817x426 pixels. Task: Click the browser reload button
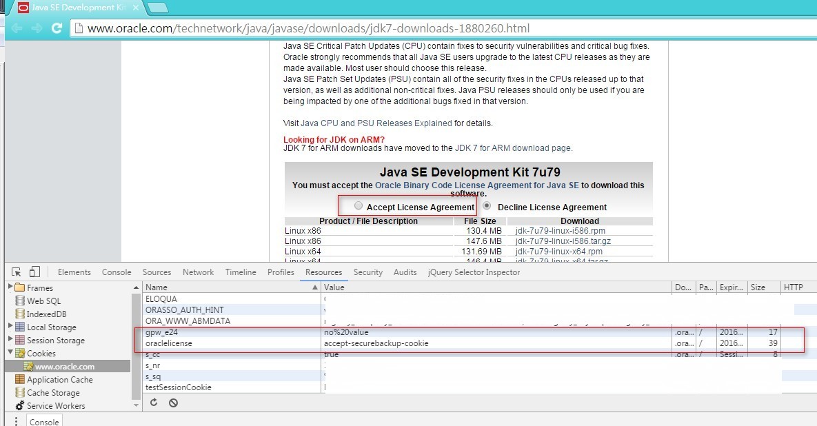[x=57, y=28]
